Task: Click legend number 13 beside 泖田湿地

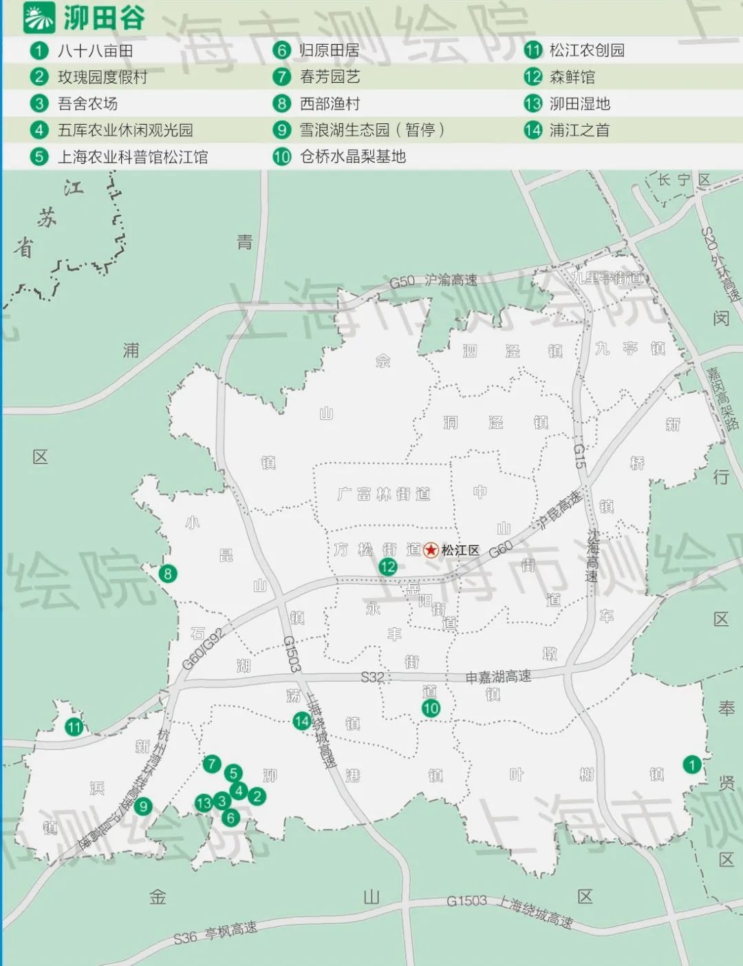Action: click(x=533, y=104)
